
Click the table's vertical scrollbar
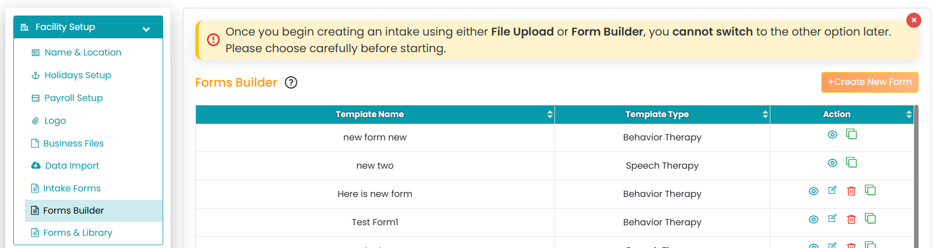click(x=916, y=176)
